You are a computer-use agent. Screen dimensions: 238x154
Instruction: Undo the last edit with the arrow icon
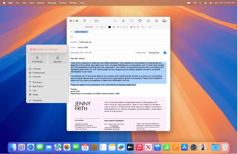[x=115, y=21]
